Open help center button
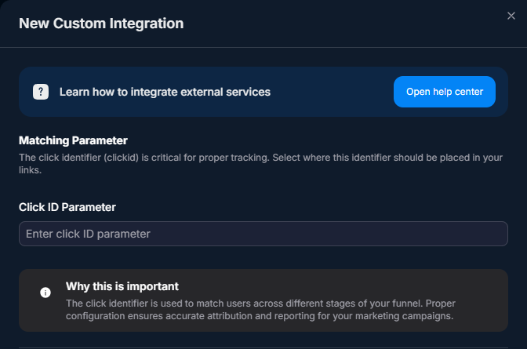This screenshot has width=527, height=349. click(x=445, y=92)
